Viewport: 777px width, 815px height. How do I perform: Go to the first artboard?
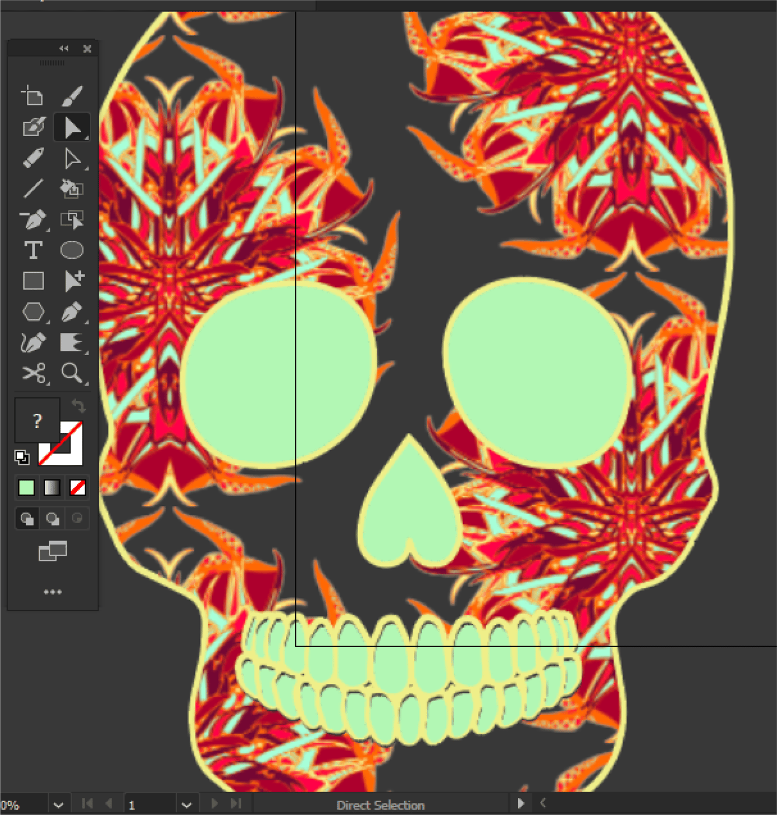click(88, 804)
